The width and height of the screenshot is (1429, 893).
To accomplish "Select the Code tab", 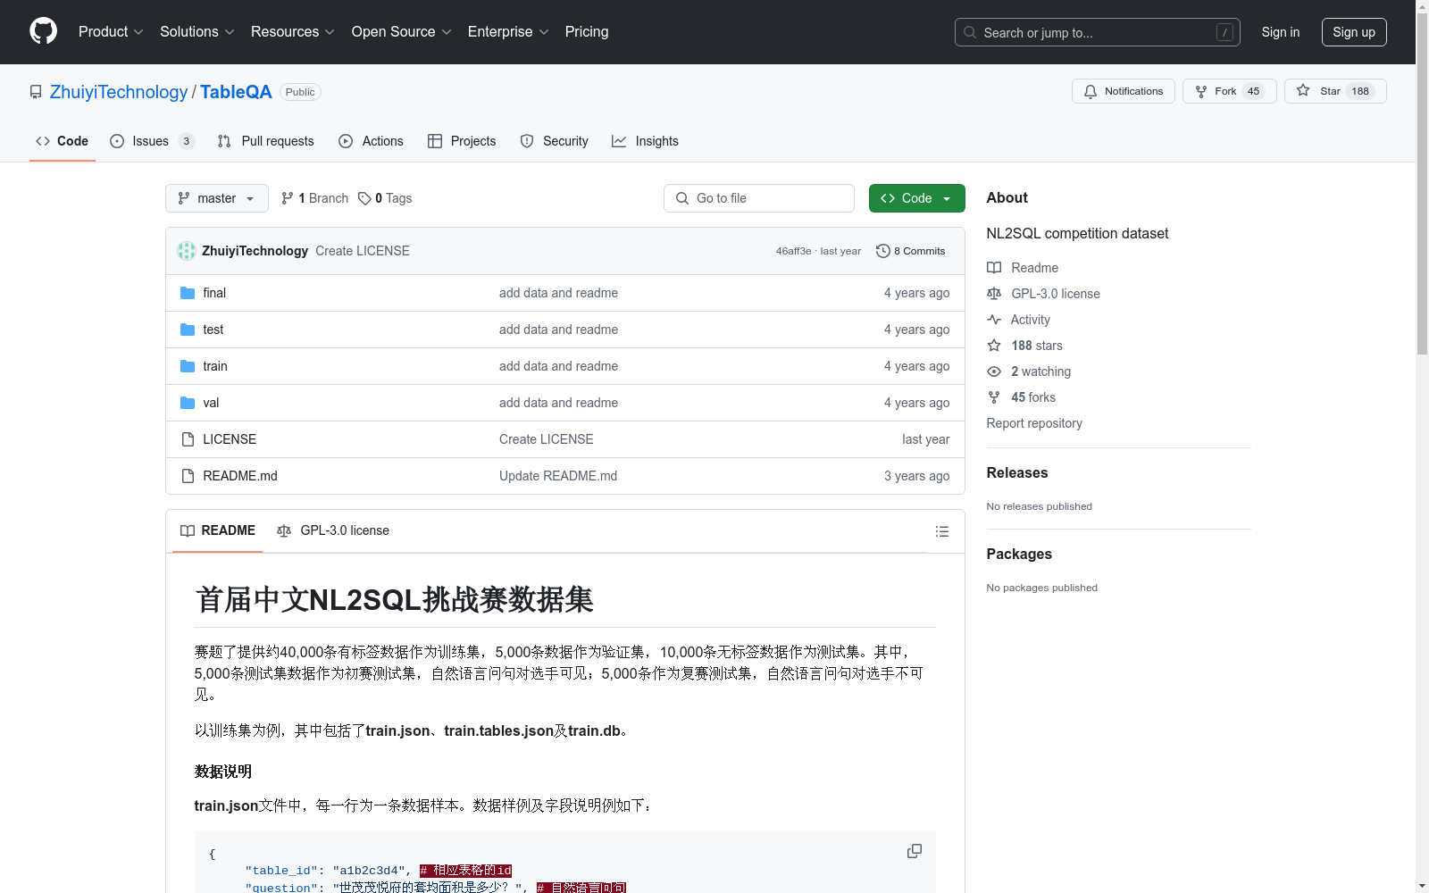I will tap(63, 141).
